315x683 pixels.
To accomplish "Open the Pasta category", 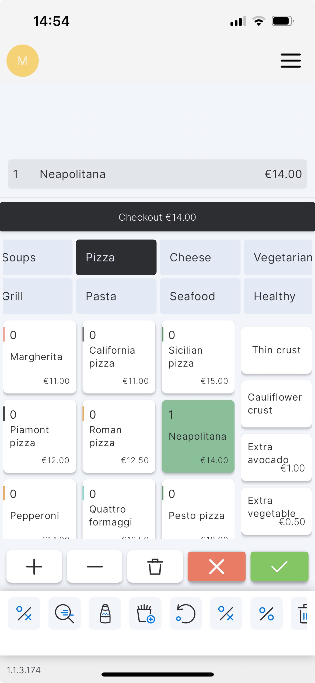I will (116, 296).
